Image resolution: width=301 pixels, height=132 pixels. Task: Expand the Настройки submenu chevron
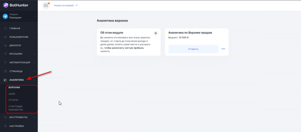point(35,126)
